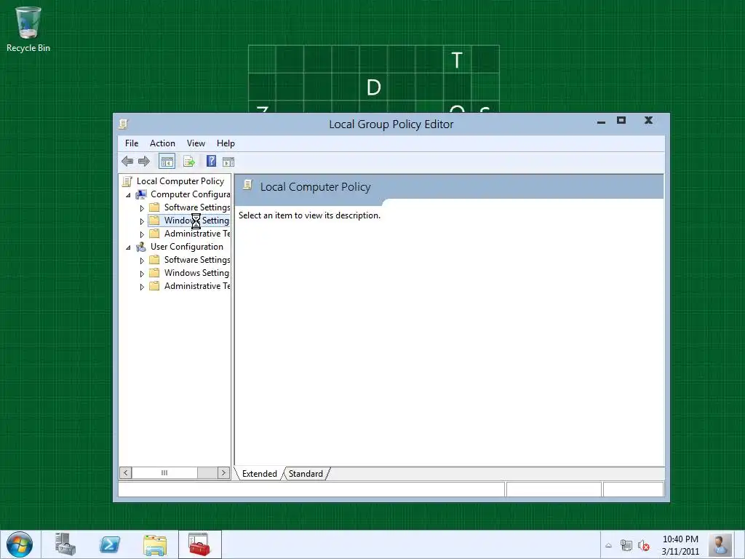Open the Action menu

point(162,143)
